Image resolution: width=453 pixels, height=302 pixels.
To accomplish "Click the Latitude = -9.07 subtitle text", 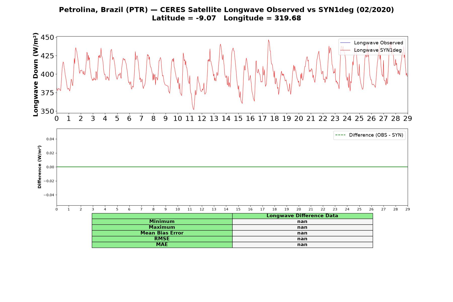I will [x=184, y=18].
